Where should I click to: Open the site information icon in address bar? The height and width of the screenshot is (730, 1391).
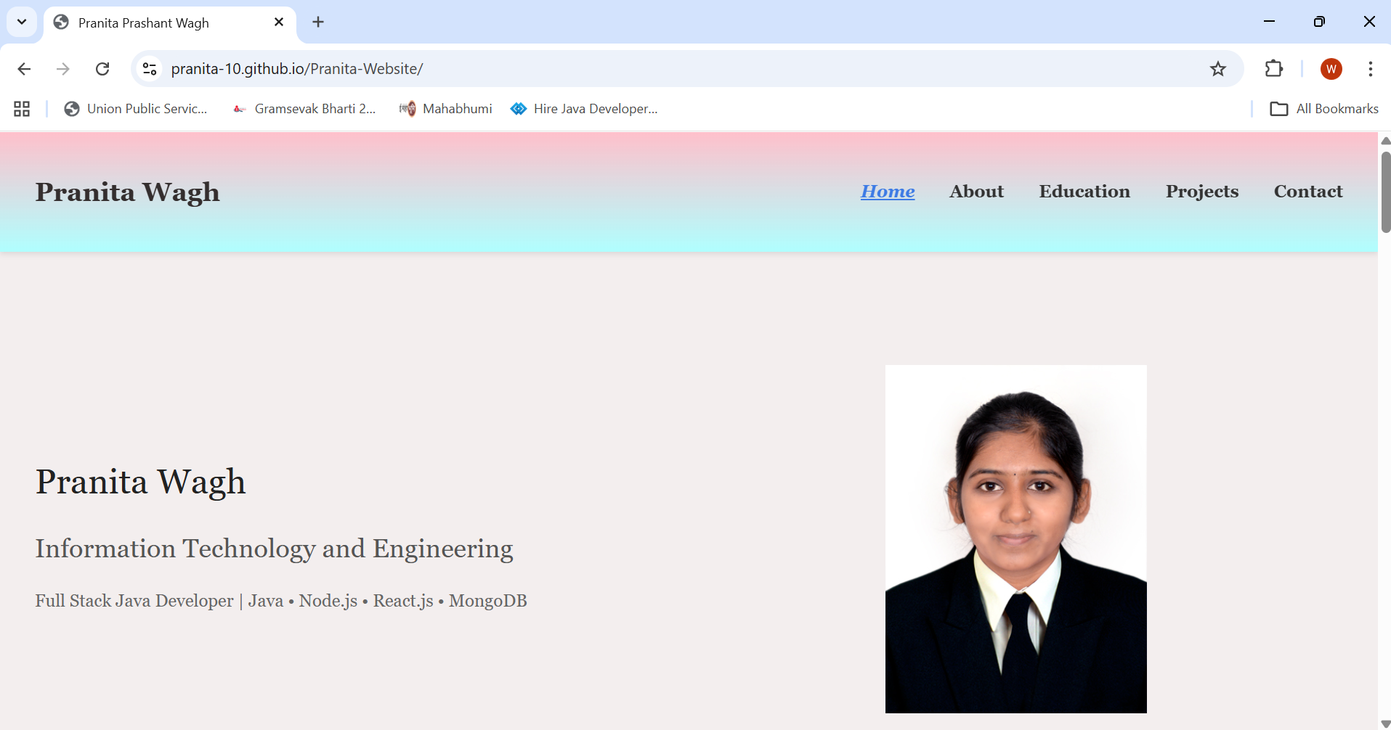[x=149, y=68]
